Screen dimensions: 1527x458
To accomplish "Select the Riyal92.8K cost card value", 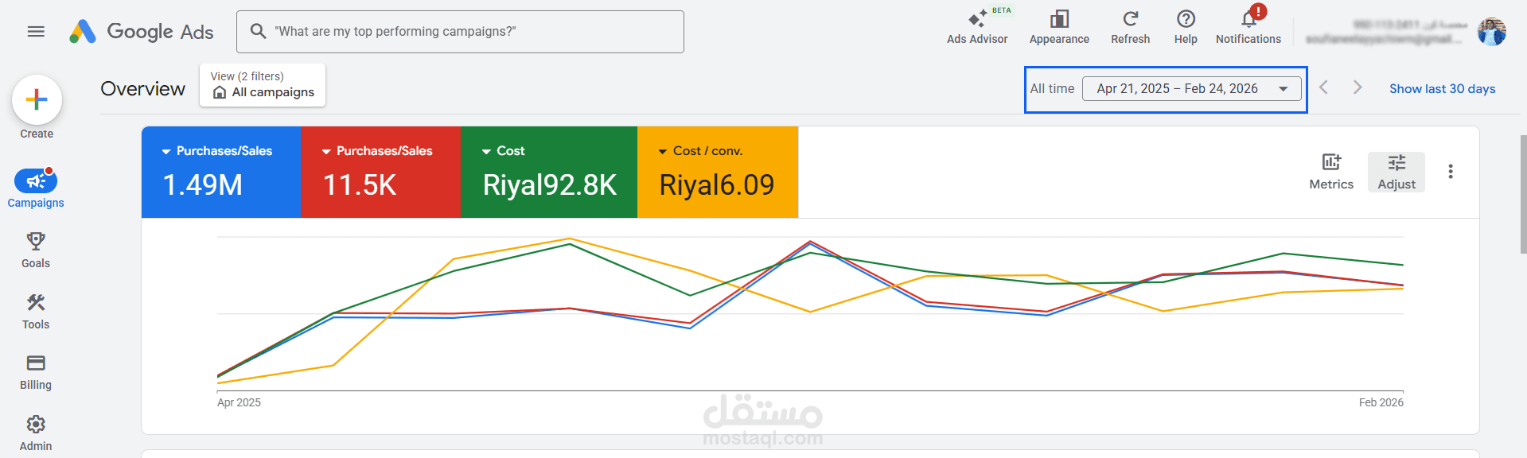I will click(550, 185).
